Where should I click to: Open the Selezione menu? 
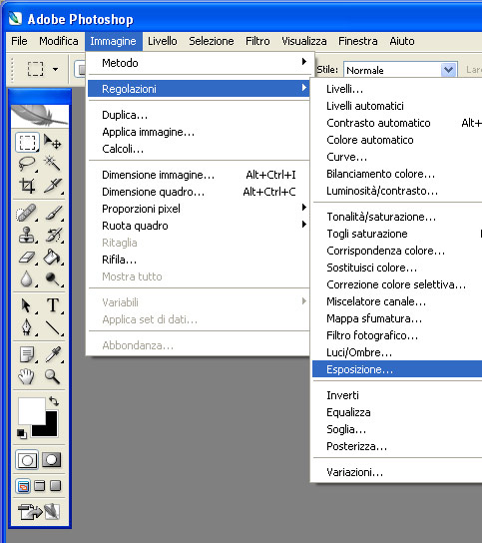(212, 41)
